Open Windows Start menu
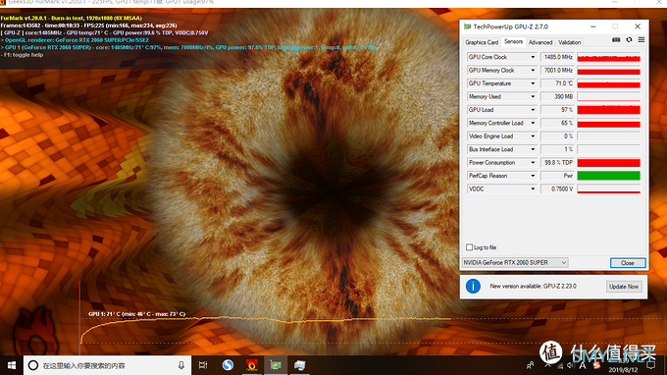This screenshot has width=667, height=375. point(12,365)
